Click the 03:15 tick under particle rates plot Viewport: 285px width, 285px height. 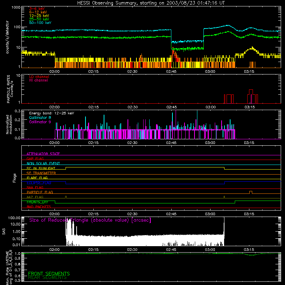(x=250, y=107)
